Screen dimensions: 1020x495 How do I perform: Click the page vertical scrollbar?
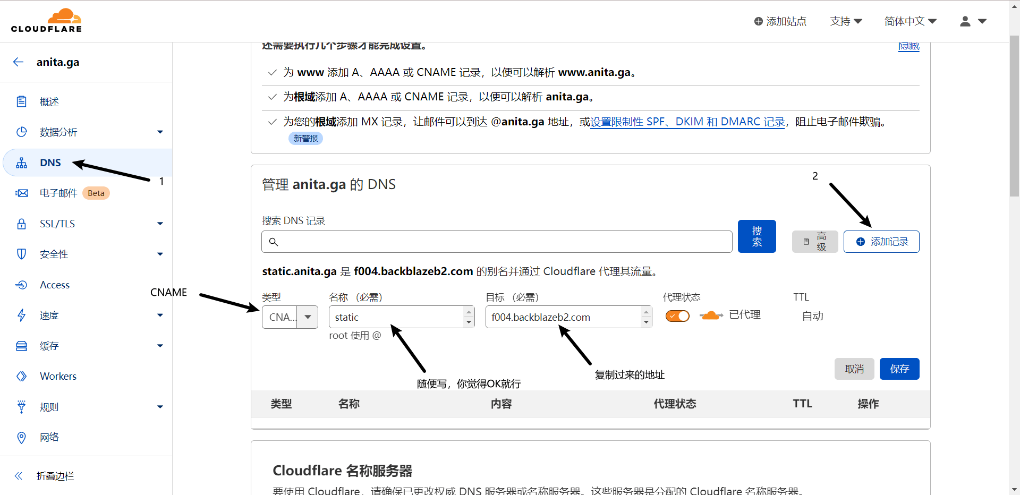click(1014, 117)
